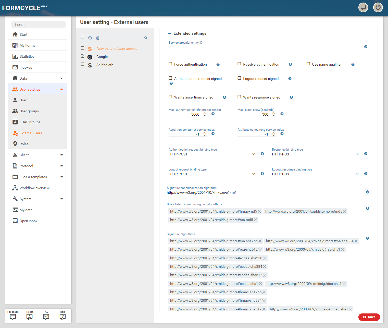This screenshot has height=328, width=388.
Task: Toggle select-all checkbox in list toolbar
Action: 82,38
